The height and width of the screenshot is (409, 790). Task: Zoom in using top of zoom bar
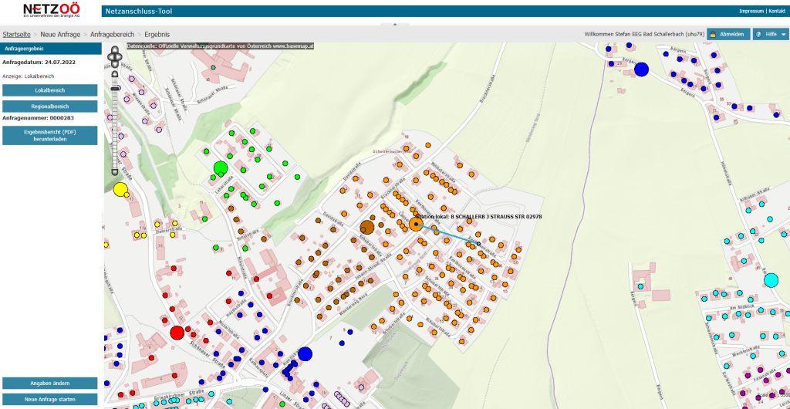tap(116, 74)
